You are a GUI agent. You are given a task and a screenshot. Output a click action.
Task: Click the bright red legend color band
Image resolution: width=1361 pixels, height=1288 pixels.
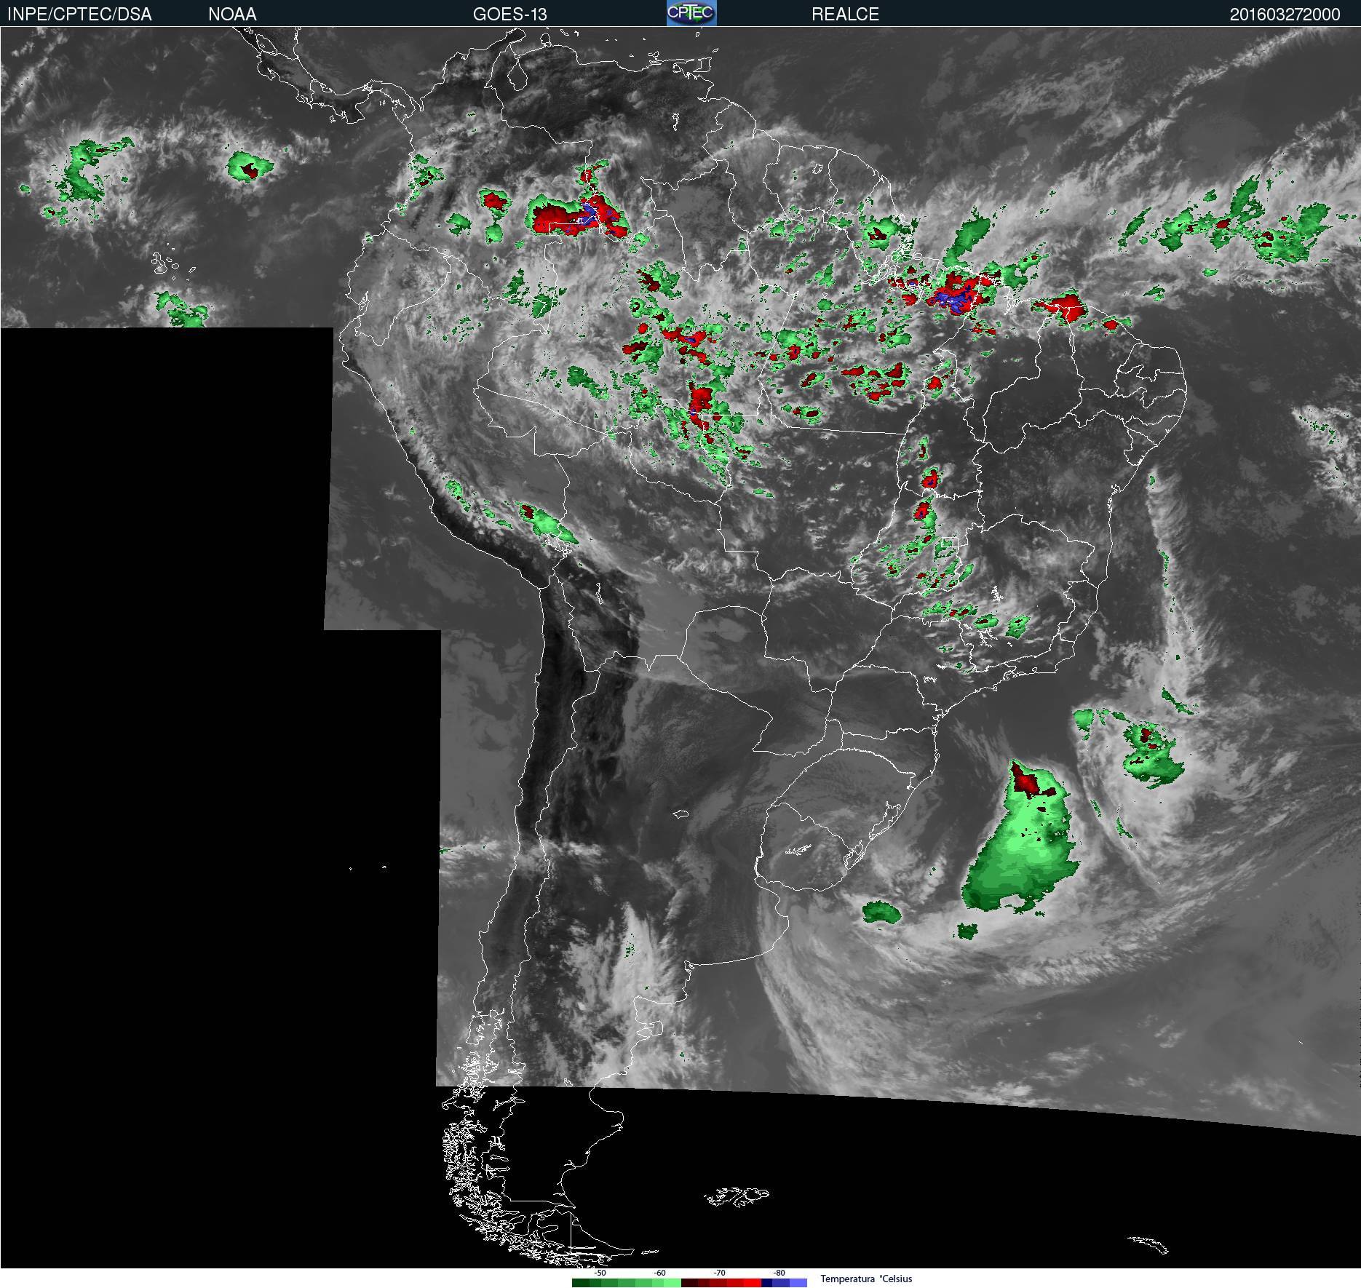tap(753, 1283)
